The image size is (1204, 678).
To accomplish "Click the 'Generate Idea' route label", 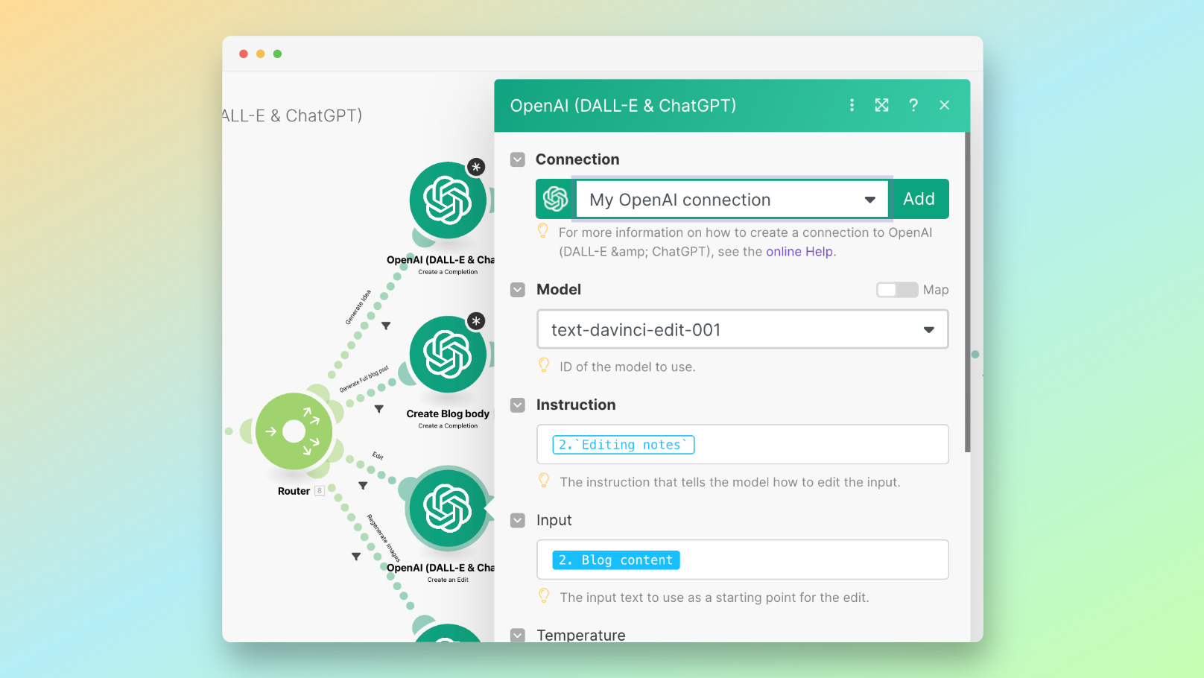I will tap(358, 307).
